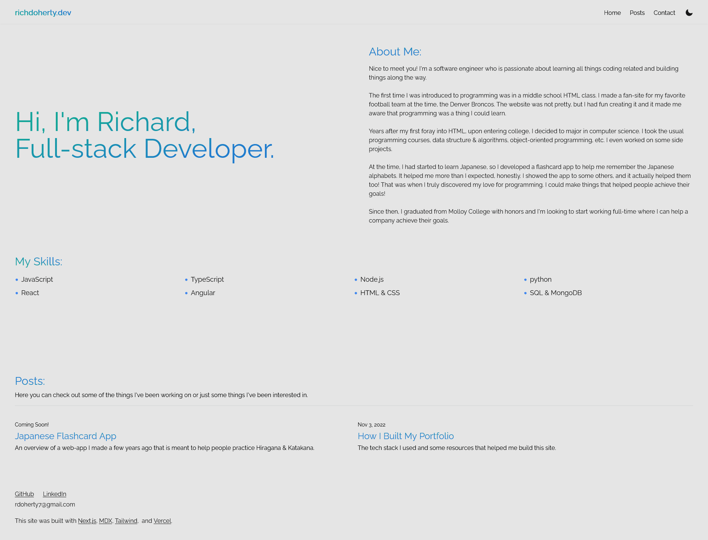Click the My Skills heading
Image resolution: width=708 pixels, height=540 pixels.
pyautogui.click(x=38, y=262)
